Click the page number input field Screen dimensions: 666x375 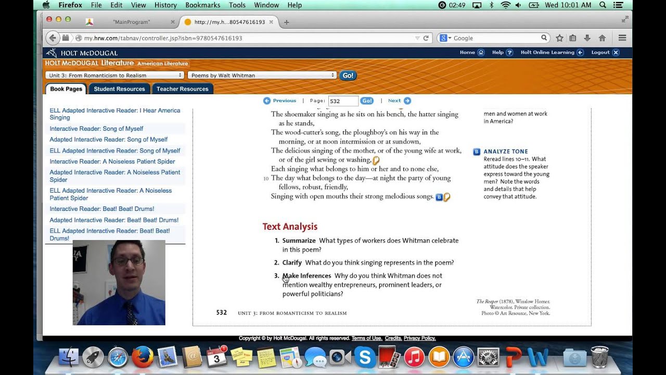[x=343, y=101]
